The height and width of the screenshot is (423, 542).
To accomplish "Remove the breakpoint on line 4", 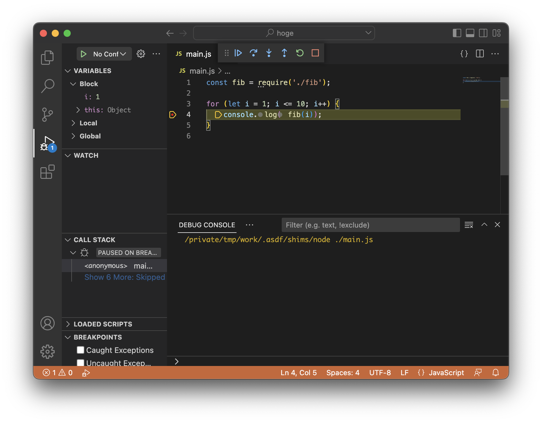I will (x=173, y=115).
